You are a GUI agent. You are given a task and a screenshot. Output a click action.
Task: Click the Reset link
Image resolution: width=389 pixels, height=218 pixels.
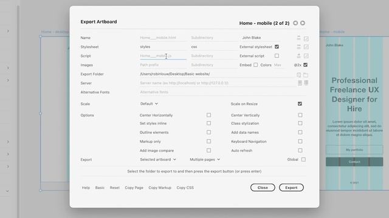coord(115,188)
